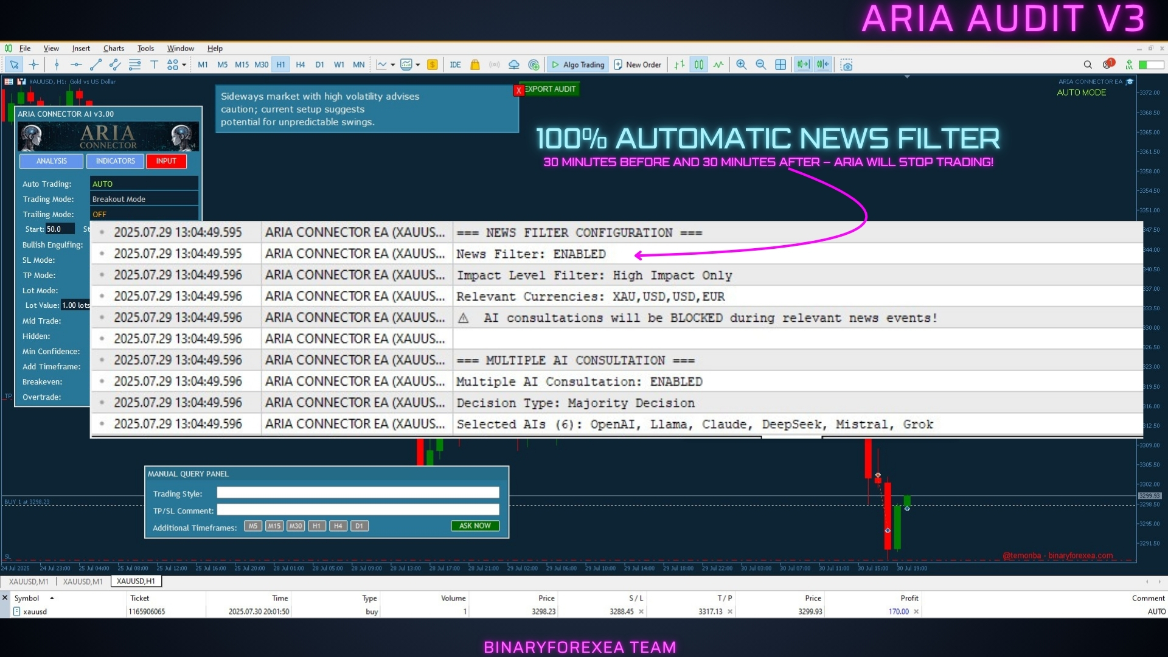
Task: Select the equidistant channel tool
Action: tap(115, 64)
